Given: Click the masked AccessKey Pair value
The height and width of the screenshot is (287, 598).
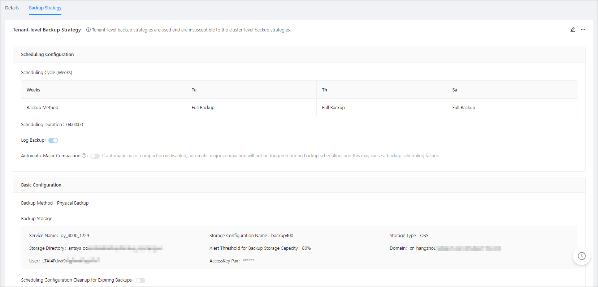Looking at the screenshot, I should [248, 261].
